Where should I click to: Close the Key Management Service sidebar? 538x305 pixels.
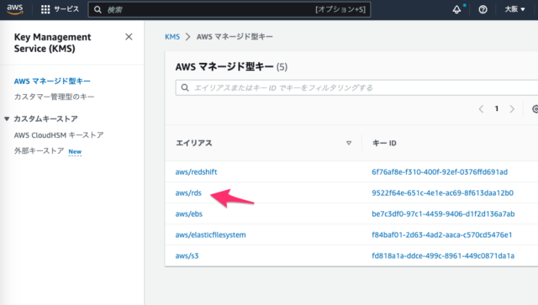pos(129,37)
